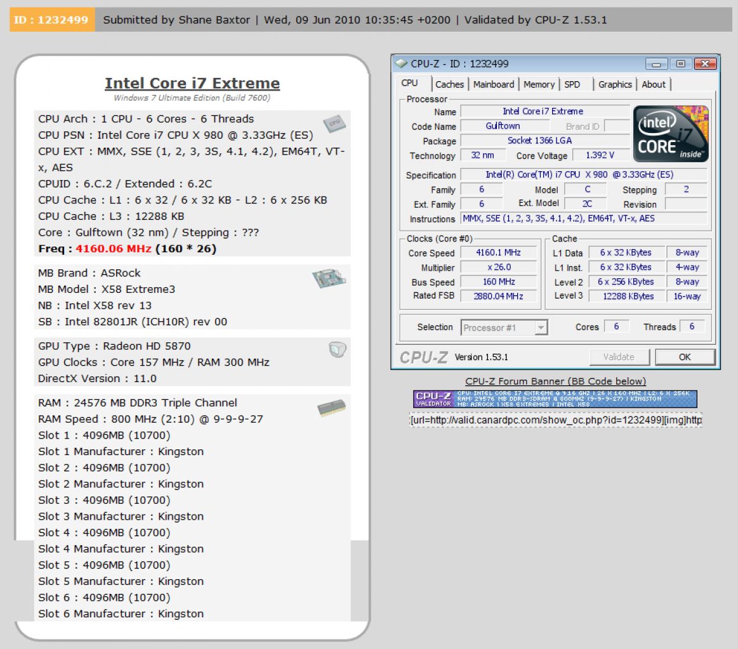738x649 pixels.
Task: Click the RAM module icon beside RAM info
Action: pyautogui.click(x=332, y=408)
